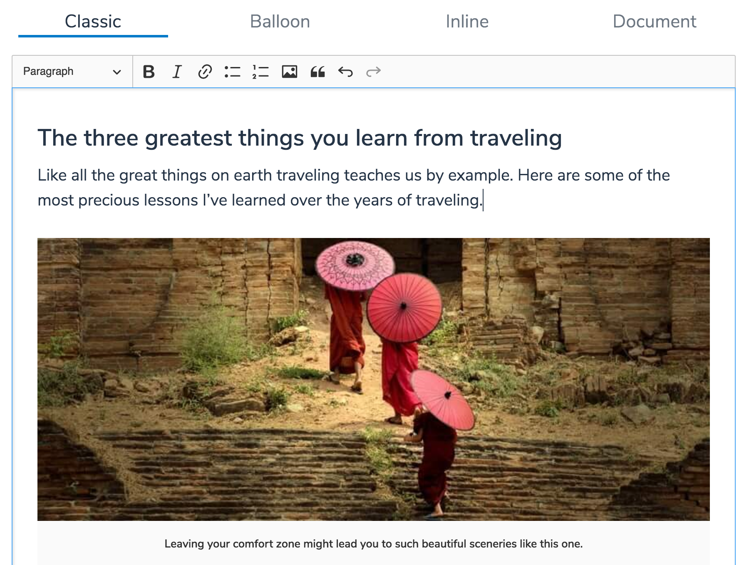The image size is (749, 565).
Task: Click the image caption about comfort zone
Action: click(373, 544)
